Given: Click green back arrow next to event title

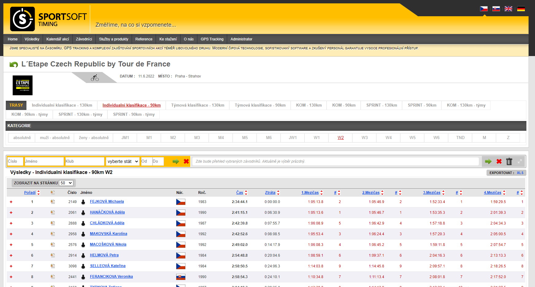Looking at the screenshot, I should tap(14, 64).
